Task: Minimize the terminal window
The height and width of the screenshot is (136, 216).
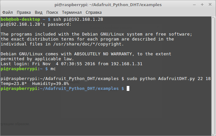Action: click(194, 5)
